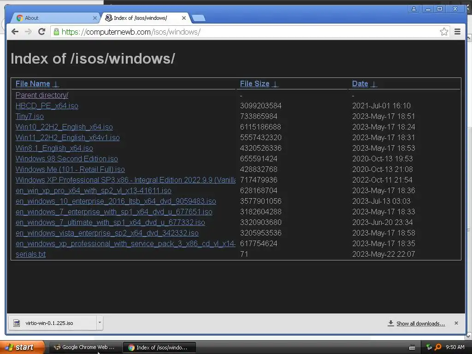Viewport: 472px width, 354px height.
Task: Download Tiny7.iso
Action: (x=29, y=116)
